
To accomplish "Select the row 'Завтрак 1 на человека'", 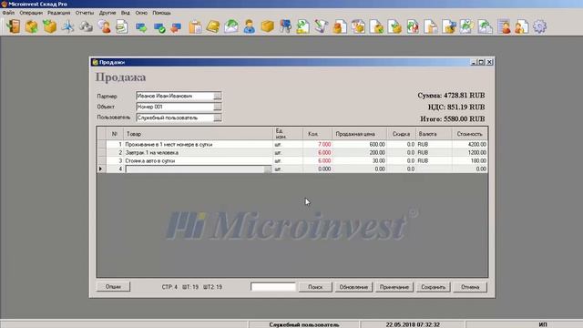I will click(293, 152).
